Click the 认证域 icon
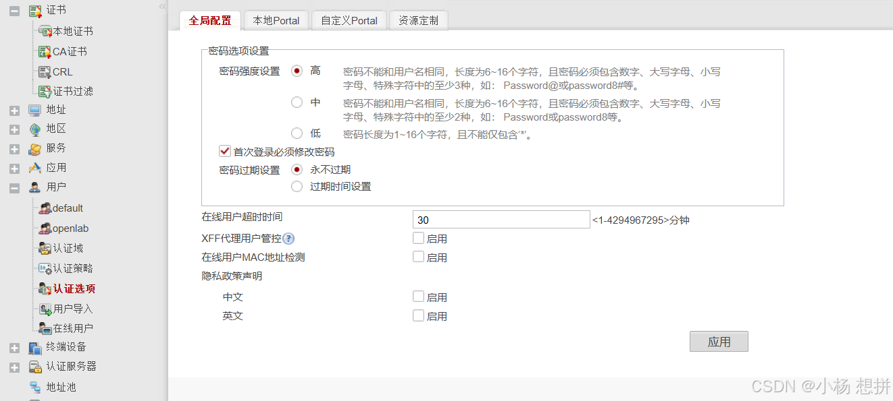Viewport: 893px width, 401px height. point(45,249)
